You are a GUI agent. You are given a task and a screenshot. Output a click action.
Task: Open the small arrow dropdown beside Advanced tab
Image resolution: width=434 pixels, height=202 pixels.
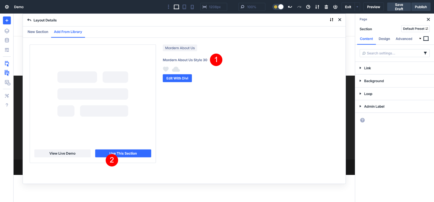click(420, 39)
